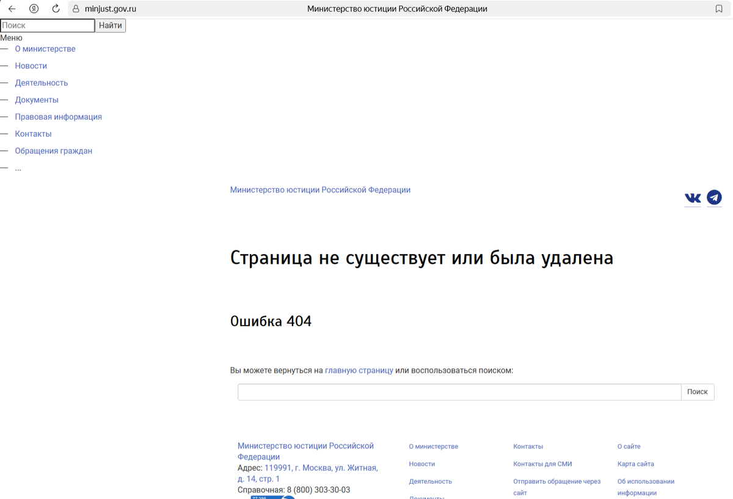Open footer link Контакты
This screenshot has height=499, width=733.
pyautogui.click(x=528, y=446)
